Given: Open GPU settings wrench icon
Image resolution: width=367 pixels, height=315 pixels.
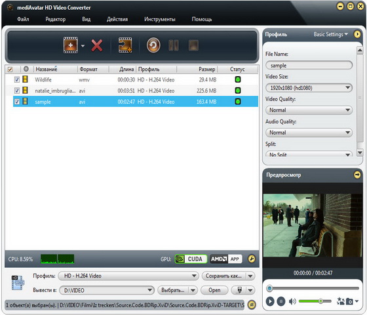Looking at the screenshot, I should (x=252, y=259).
